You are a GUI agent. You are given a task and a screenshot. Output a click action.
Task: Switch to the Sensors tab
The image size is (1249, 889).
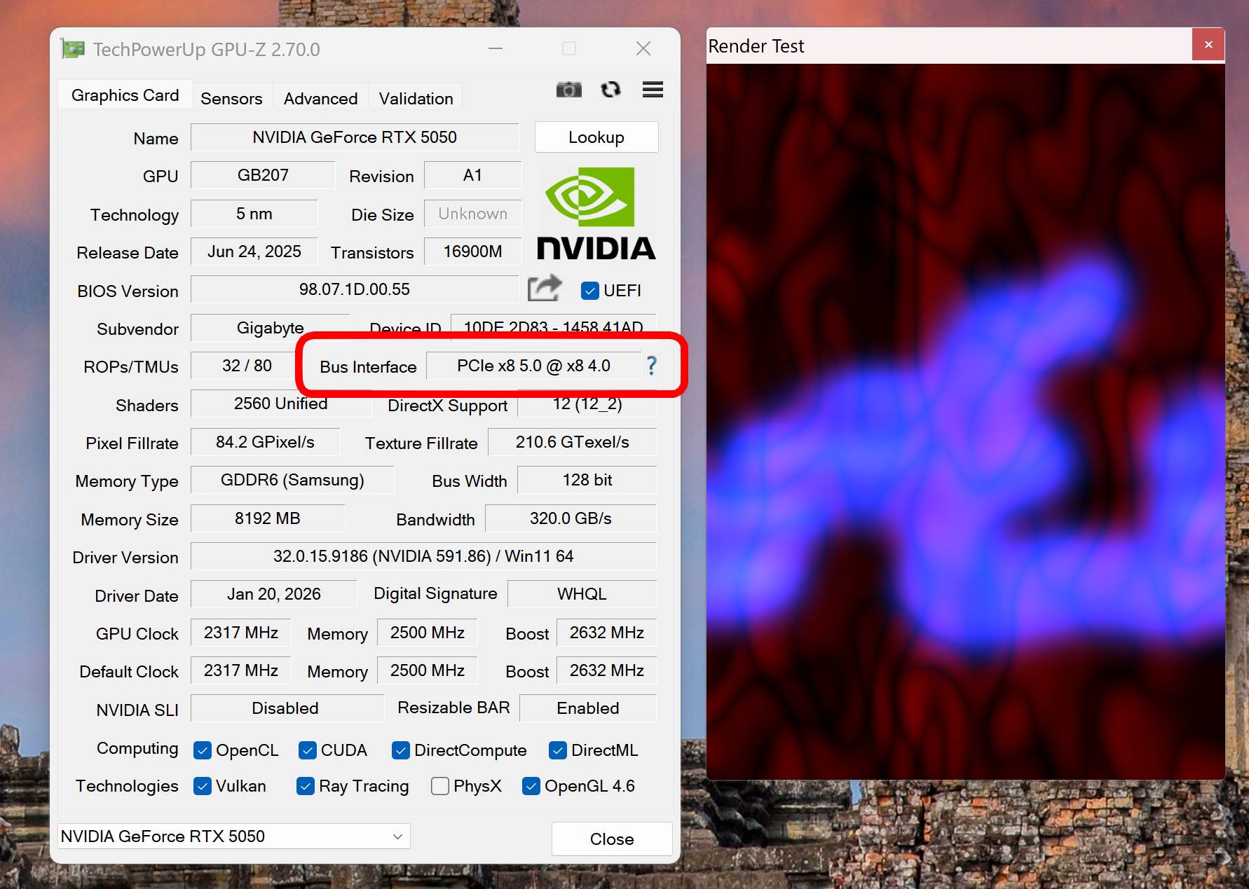[231, 98]
